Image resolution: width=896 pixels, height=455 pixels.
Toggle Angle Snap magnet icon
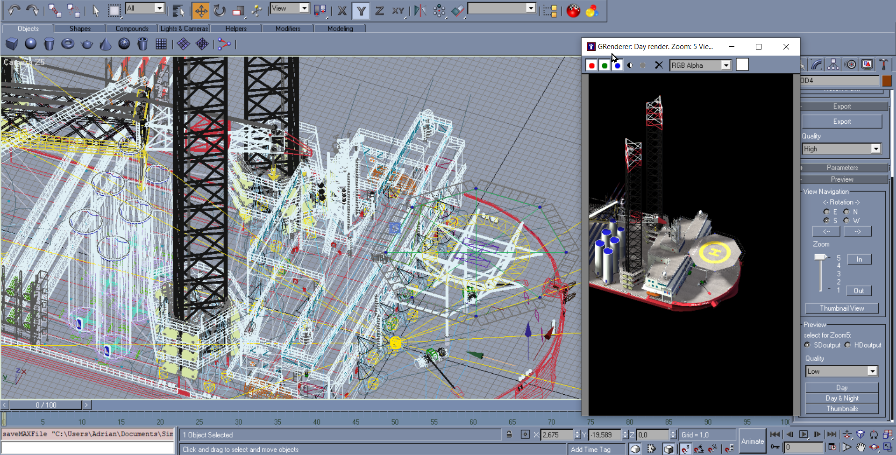pyautogui.click(x=699, y=449)
